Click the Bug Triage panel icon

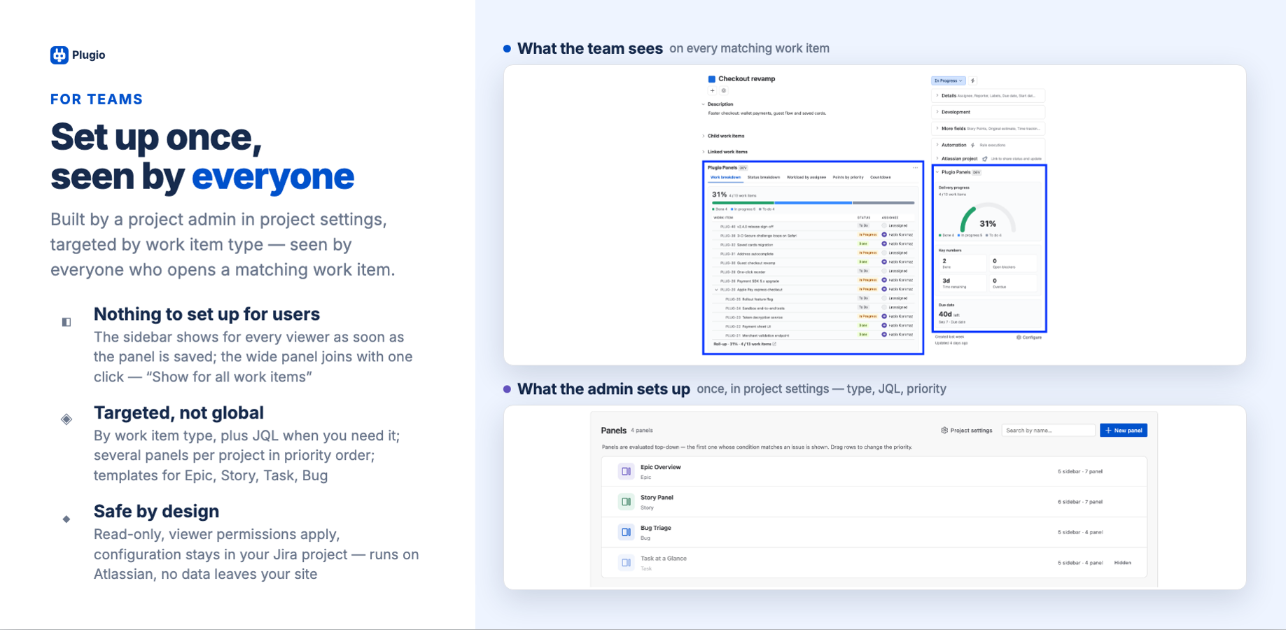pyautogui.click(x=626, y=532)
